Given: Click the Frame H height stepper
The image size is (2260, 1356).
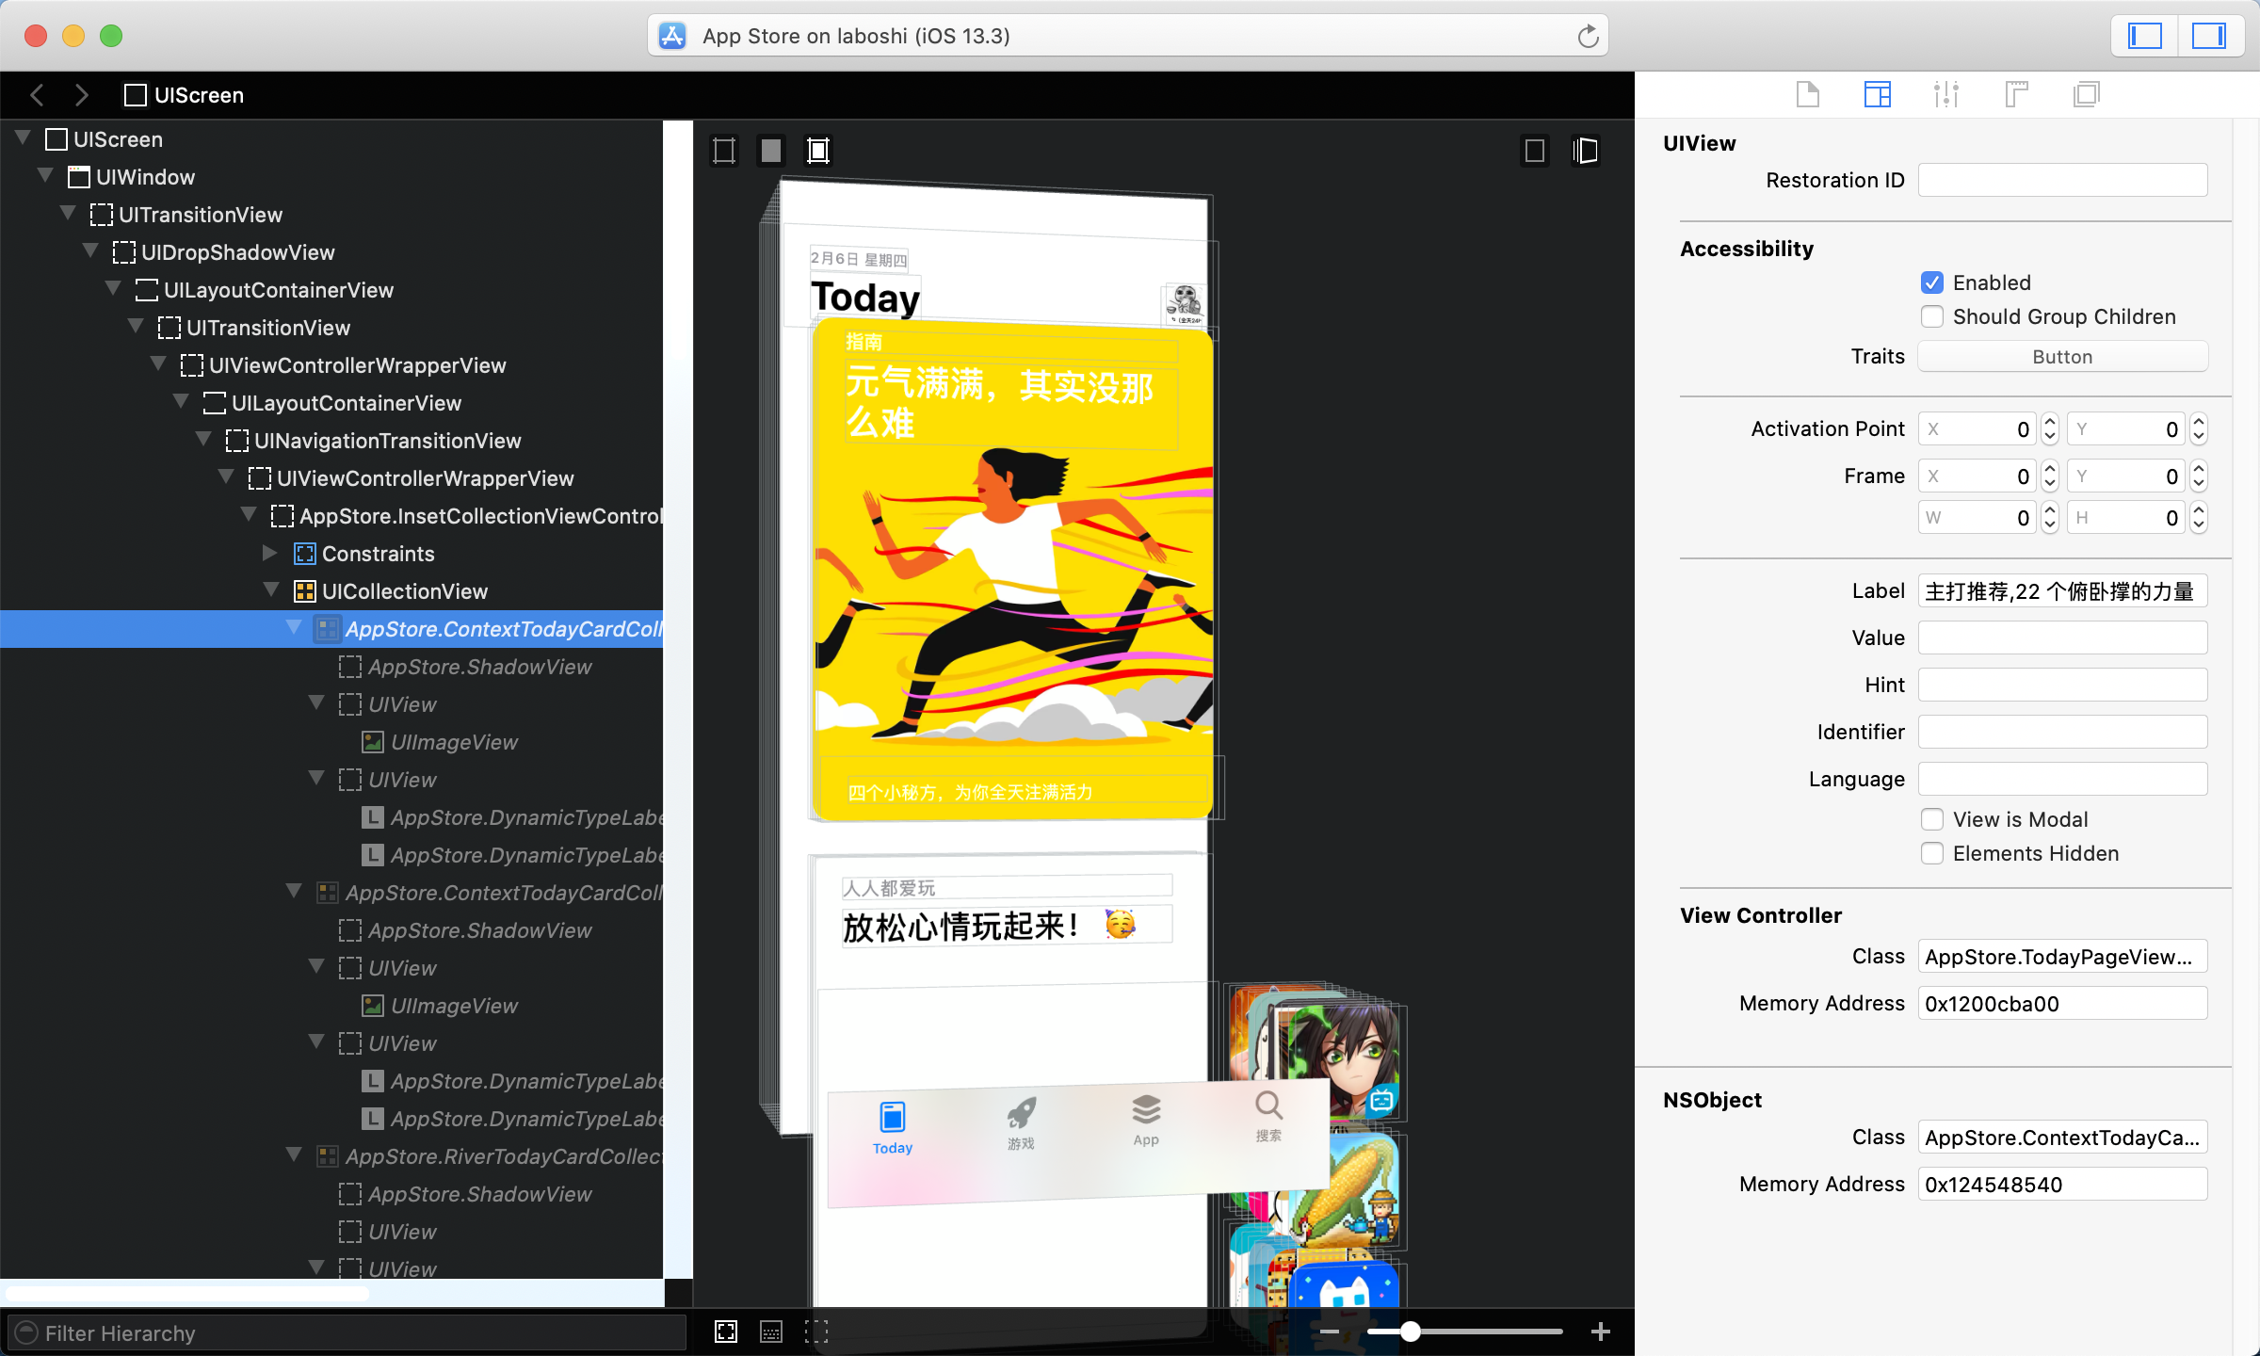Looking at the screenshot, I should click(x=2198, y=518).
